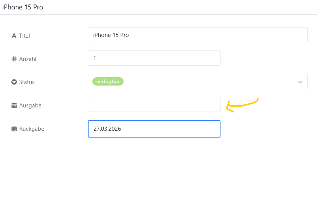Click the 'Rückgabe' field label
Image resolution: width=317 pixels, height=199 pixels.
pyautogui.click(x=32, y=129)
